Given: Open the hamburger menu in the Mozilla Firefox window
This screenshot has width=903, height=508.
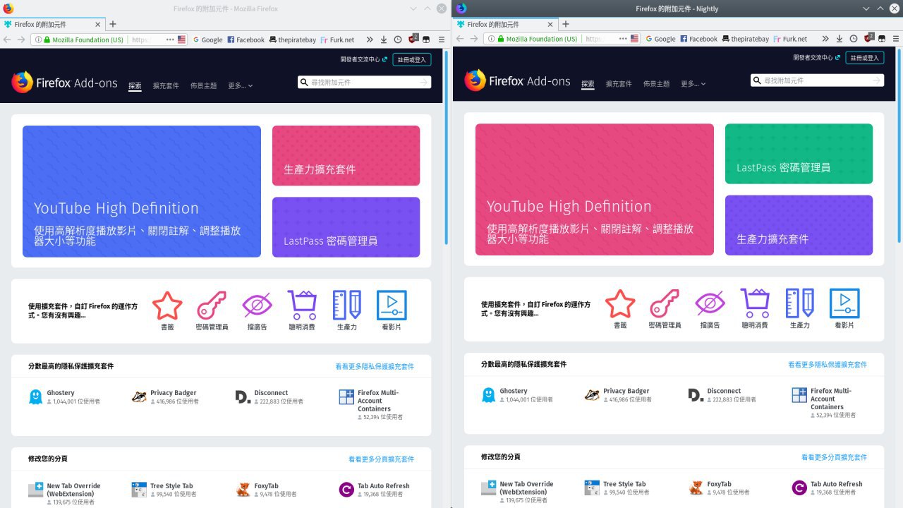Looking at the screenshot, I should pos(442,40).
